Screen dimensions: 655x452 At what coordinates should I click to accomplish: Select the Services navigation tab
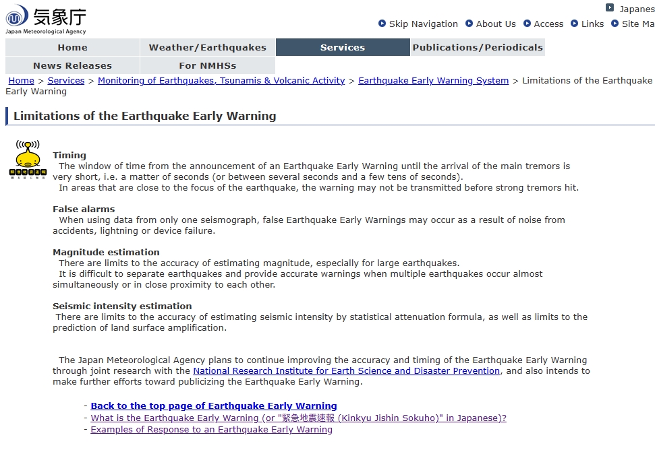(342, 47)
